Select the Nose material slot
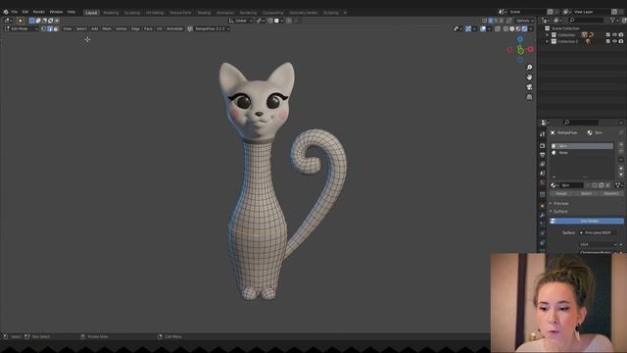The image size is (627, 353). point(582,153)
